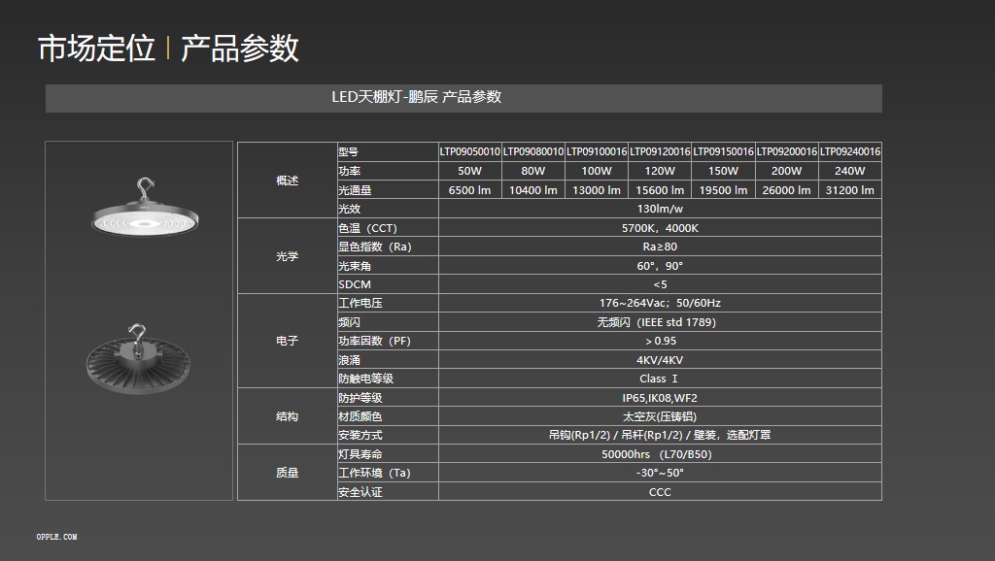Image resolution: width=995 pixels, height=561 pixels.
Task: Click model cell 'LTP09080010'
Action: (x=533, y=152)
